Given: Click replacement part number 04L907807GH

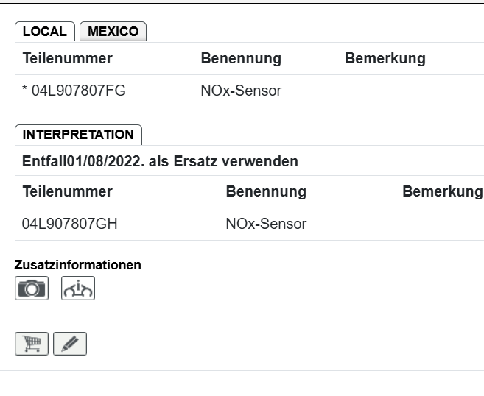Looking at the screenshot, I should coord(70,224).
